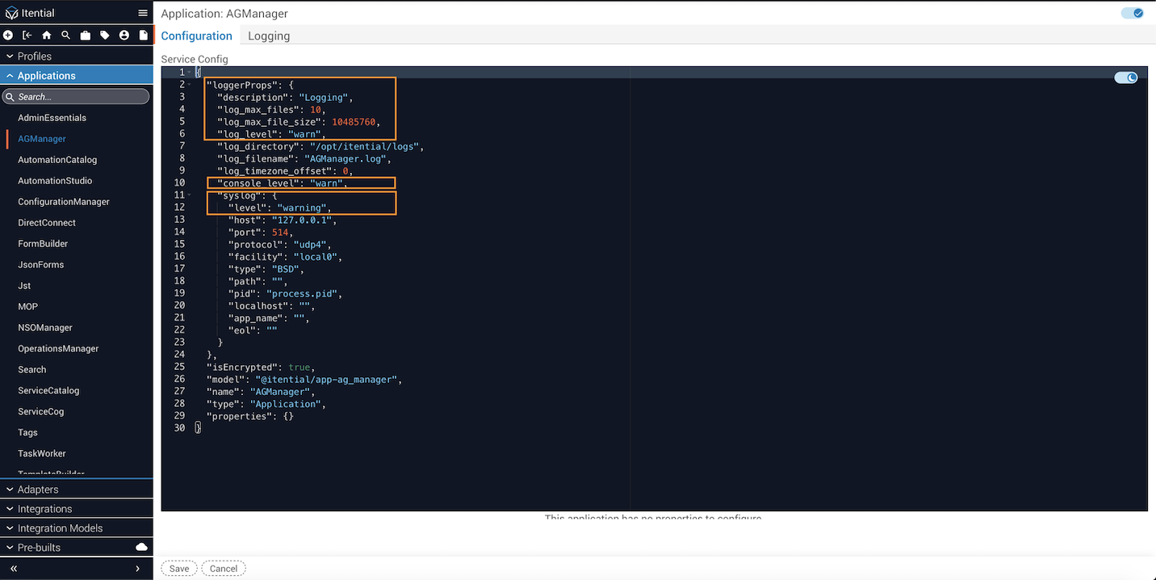Viewport: 1156px width, 580px height.
Task: Expand the Integration Models section
Action: click(x=77, y=528)
